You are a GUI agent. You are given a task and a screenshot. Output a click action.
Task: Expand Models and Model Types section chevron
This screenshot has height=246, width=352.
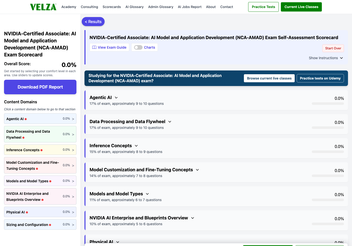click(147, 194)
